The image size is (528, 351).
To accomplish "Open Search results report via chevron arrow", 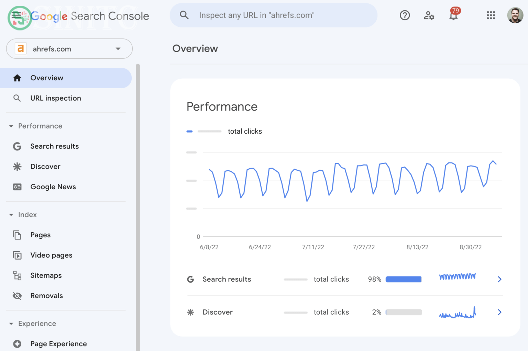I will [x=499, y=279].
